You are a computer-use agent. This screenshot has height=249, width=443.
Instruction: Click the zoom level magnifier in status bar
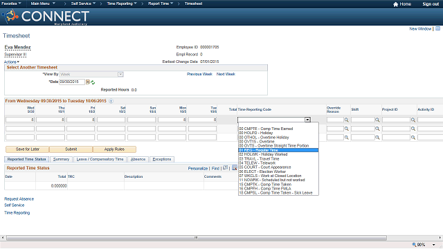[414, 244]
